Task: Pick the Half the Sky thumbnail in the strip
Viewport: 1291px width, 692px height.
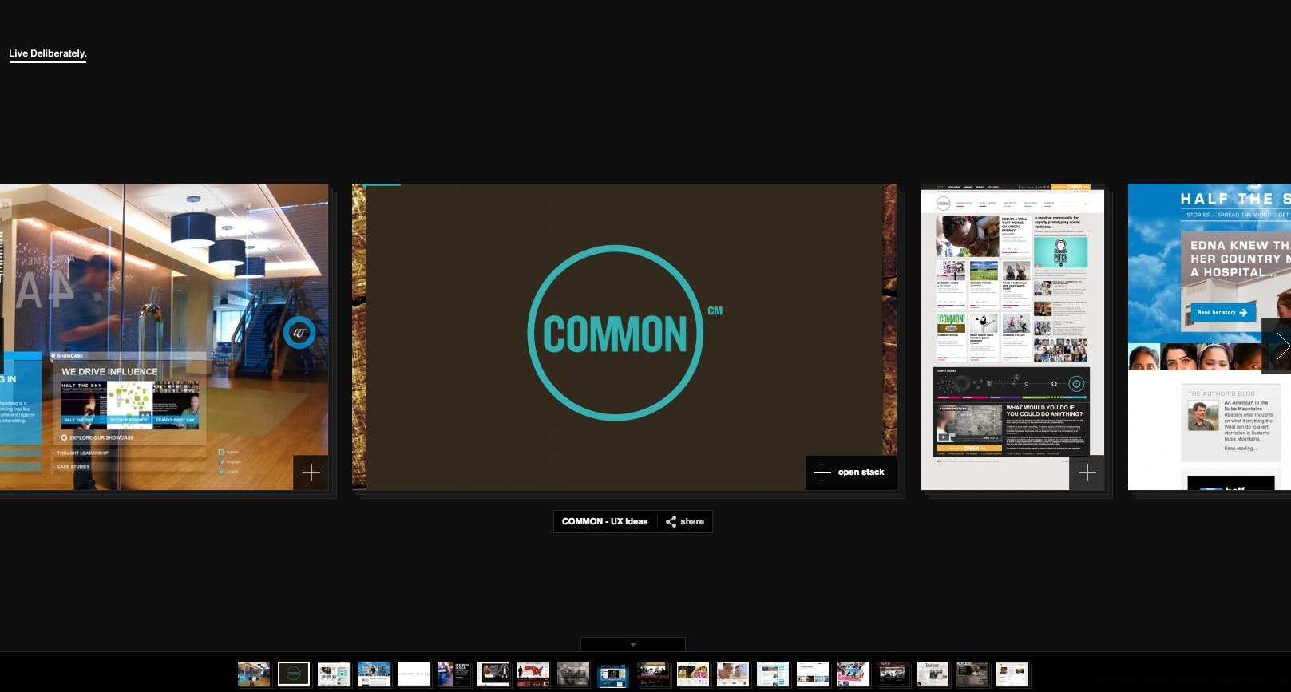Action: click(374, 674)
